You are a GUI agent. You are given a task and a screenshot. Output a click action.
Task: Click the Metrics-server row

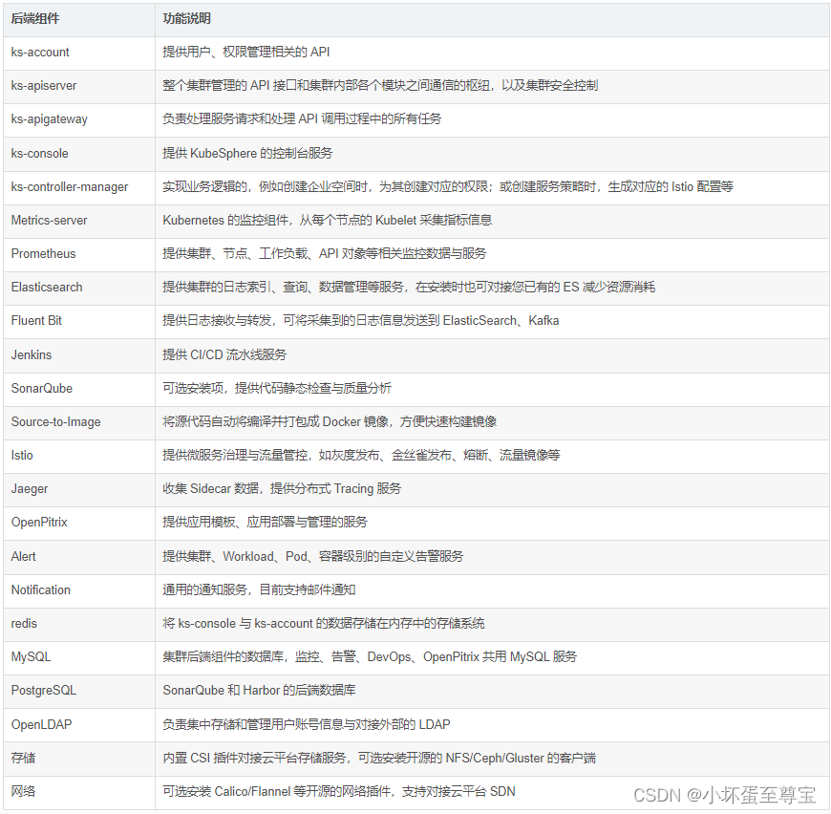pos(48,220)
